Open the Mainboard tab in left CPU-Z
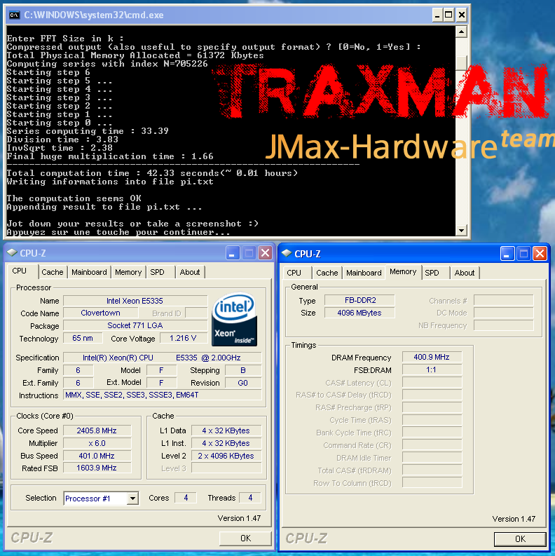This screenshot has height=556, width=555. pos(89,272)
